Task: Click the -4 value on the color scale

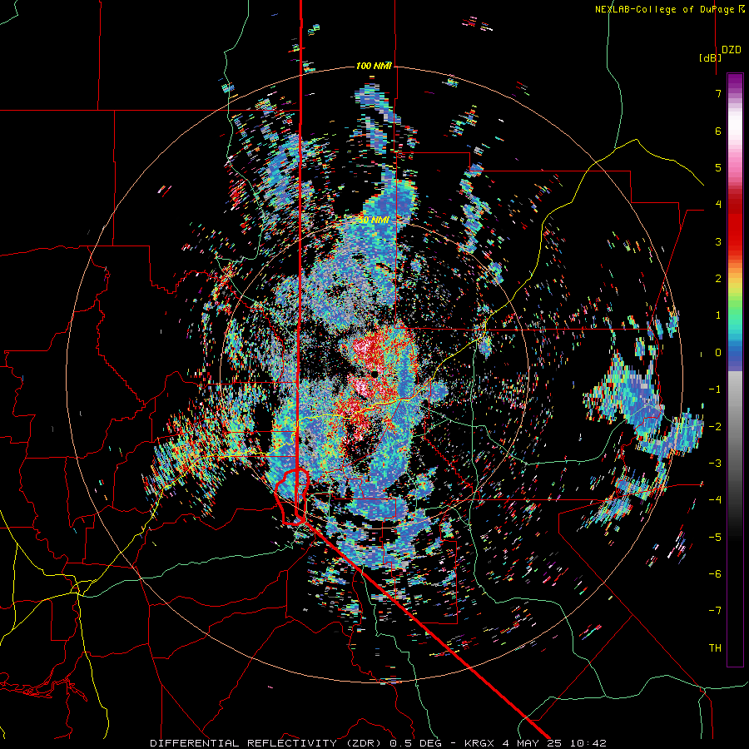Action: (x=715, y=500)
